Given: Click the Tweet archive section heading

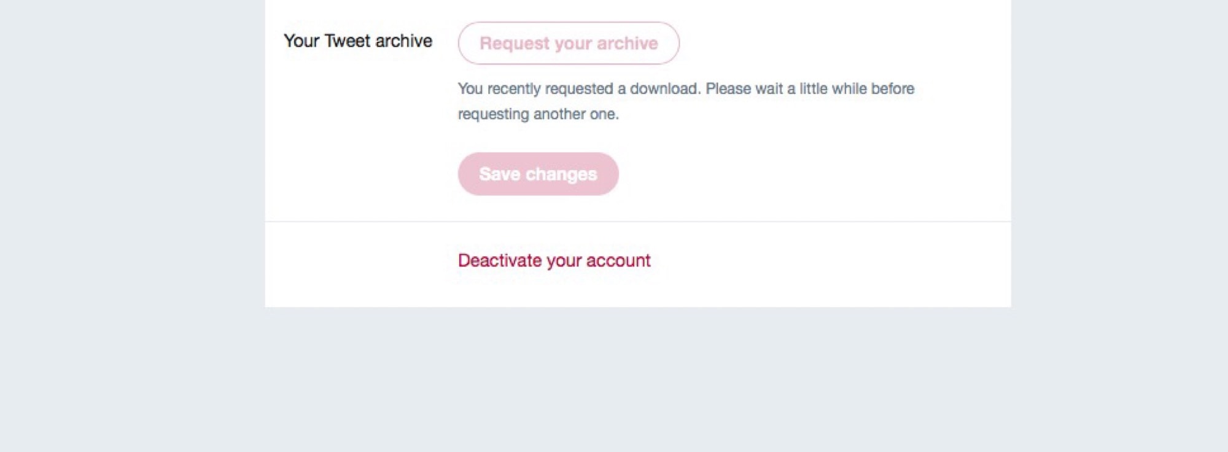Looking at the screenshot, I should pos(357,40).
